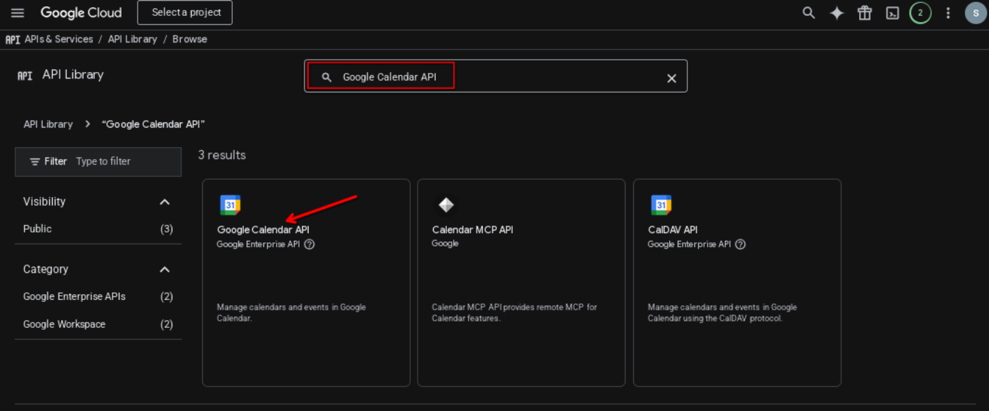
Task: Open the Gemini sparkle assistant icon
Action: point(837,12)
